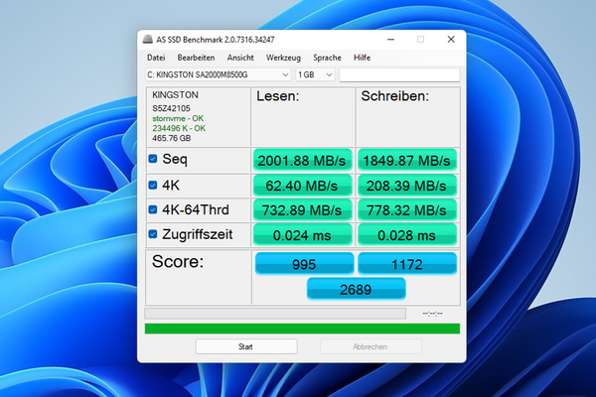Click the AS SSD Benchmark title bar icon
This screenshot has height=397, width=596.
coord(147,40)
